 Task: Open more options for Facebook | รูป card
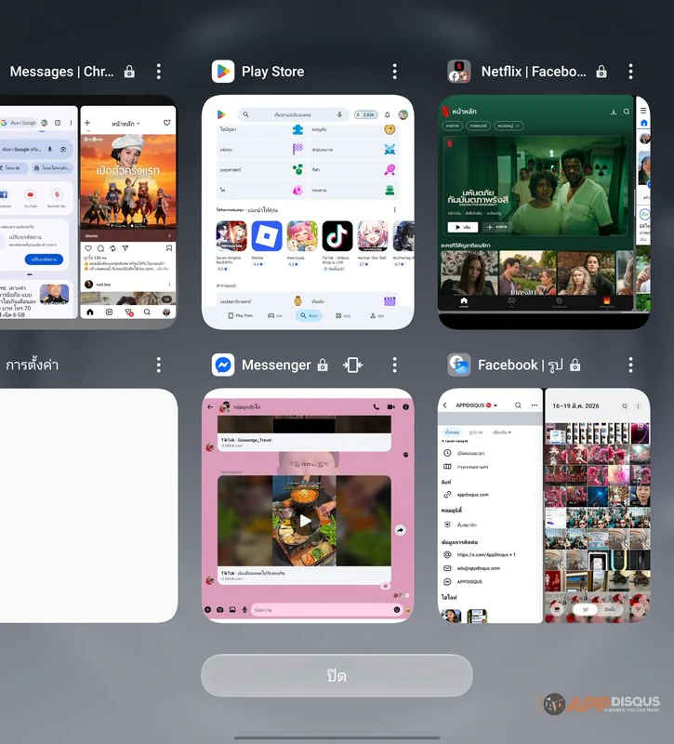tap(631, 365)
